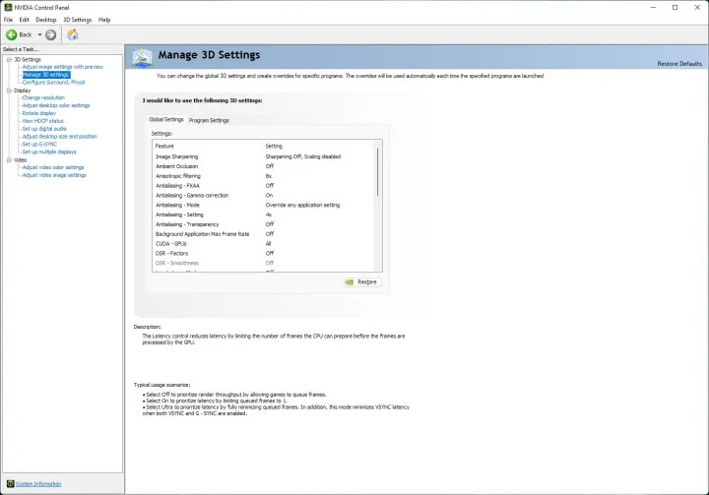Click the Setting column header
This screenshot has width=709, height=495.
click(274, 146)
